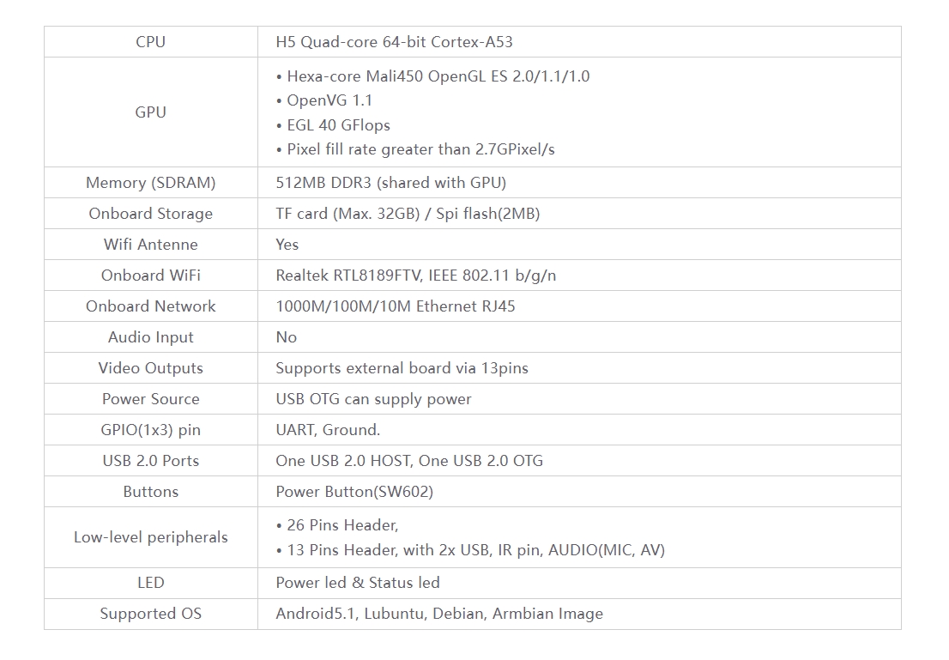
Task: Click the 512MB DDR3 value text
Action: tap(390, 182)
